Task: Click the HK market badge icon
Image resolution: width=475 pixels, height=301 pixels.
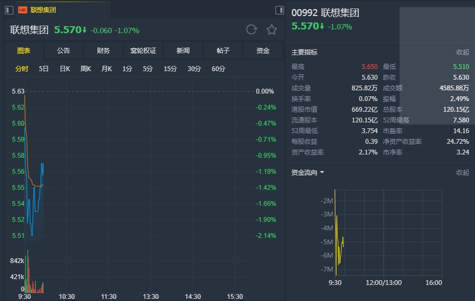Action: pos(22,10)
